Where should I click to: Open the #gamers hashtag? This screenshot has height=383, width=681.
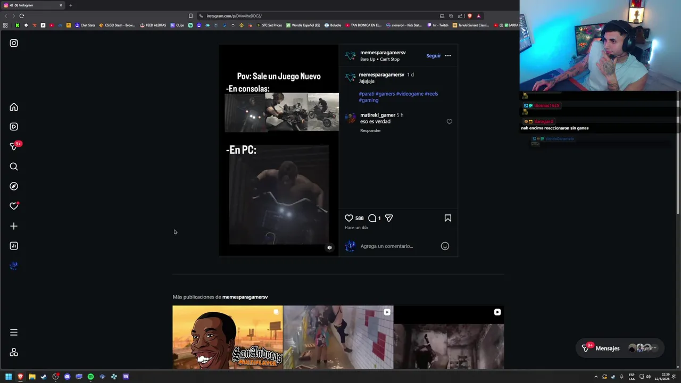385,94
